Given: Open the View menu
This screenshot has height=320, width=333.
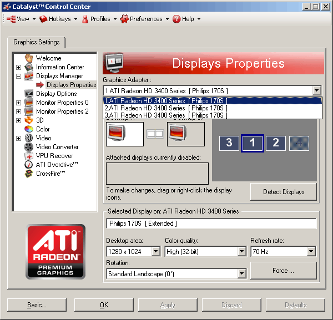Looking at the screenshot, I should point(21,19).
